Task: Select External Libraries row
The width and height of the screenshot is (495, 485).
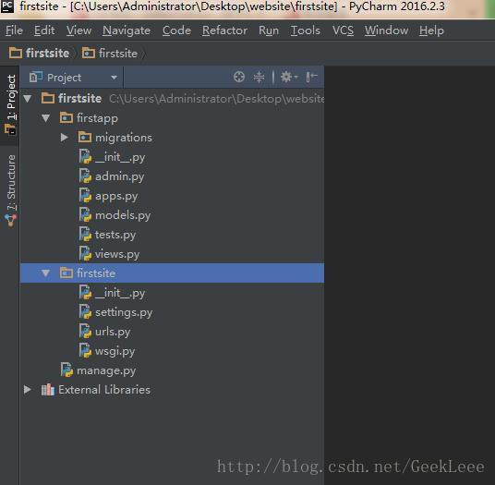Action: pos(172,390)
